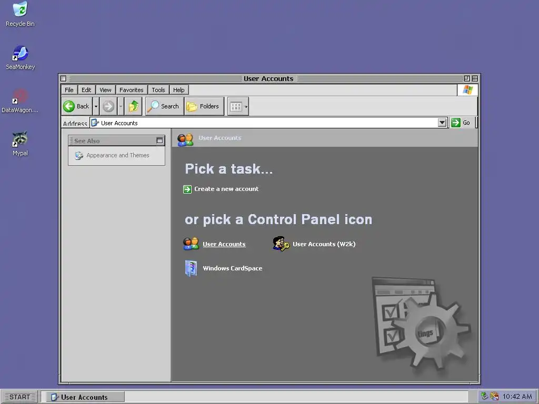
Task: Open Windows CardSpace link
Action: click(232, 268)
